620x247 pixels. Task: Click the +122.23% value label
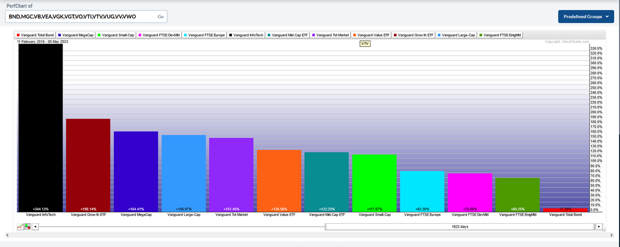click(327, 209)
